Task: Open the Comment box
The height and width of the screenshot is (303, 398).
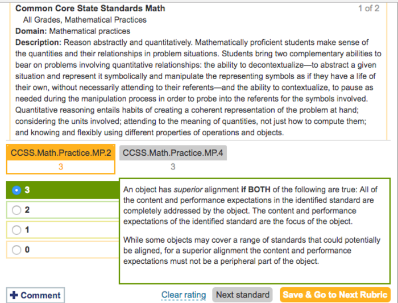Action: (x=35, y=295)
